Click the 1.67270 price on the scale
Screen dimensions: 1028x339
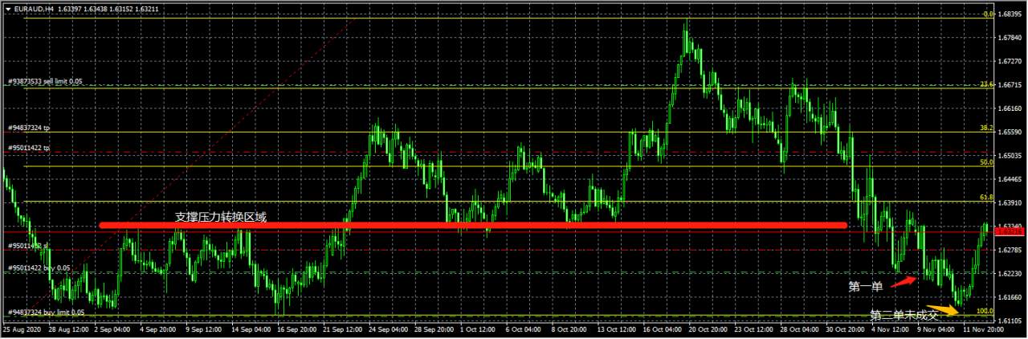click(1010, 61)
